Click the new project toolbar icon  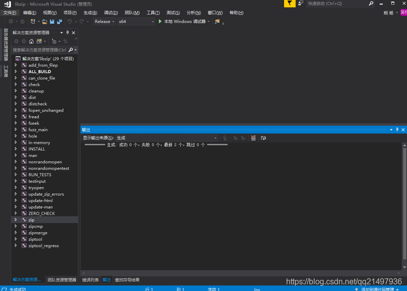33,22
